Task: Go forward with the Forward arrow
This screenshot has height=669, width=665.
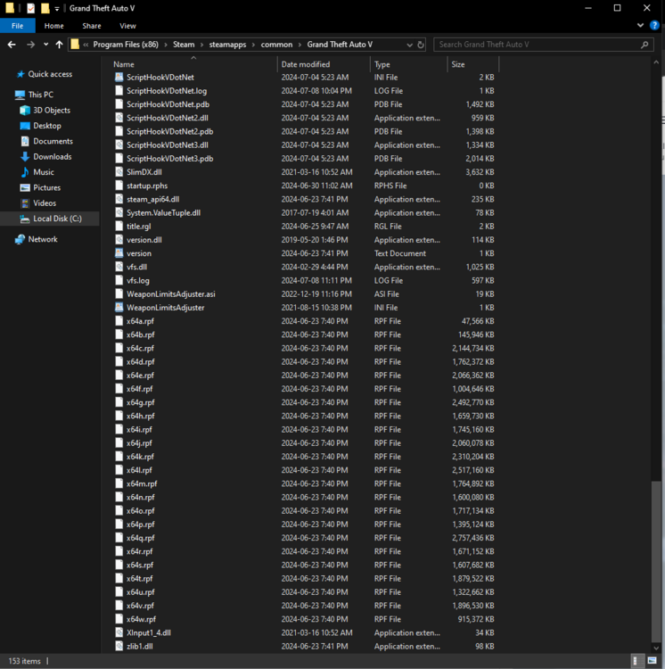Action: tap(30, 45)
